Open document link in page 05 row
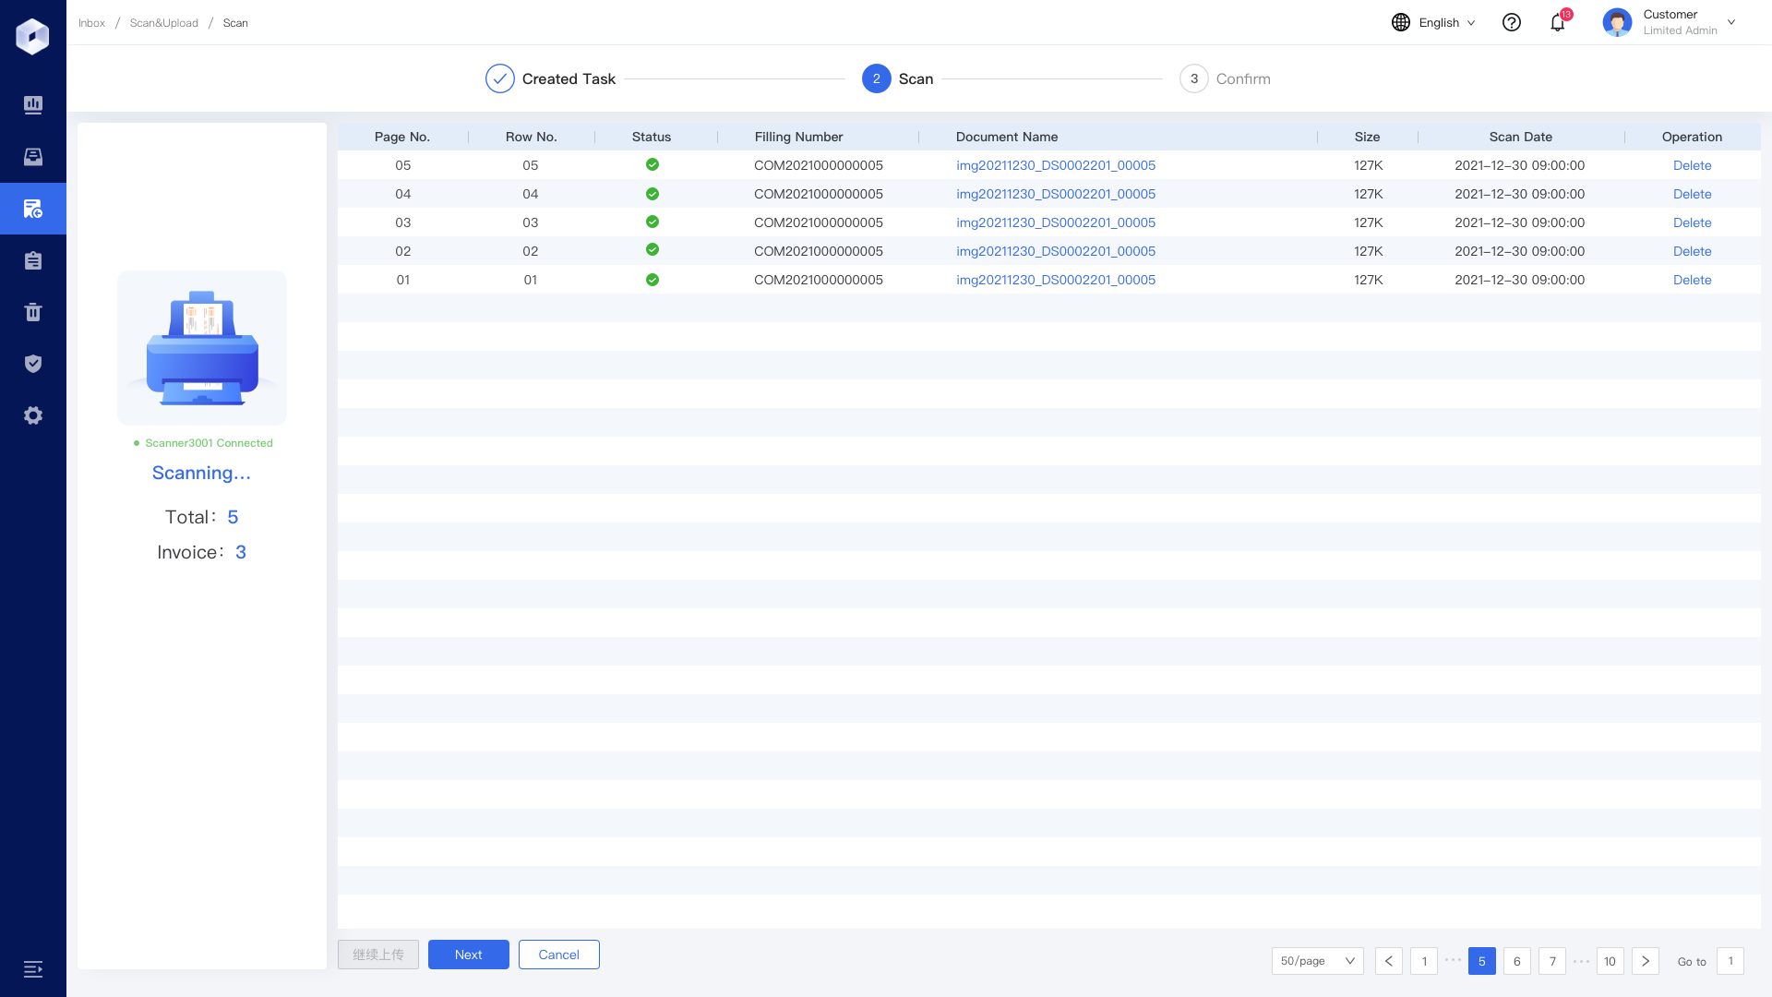 click(1056, 165)
